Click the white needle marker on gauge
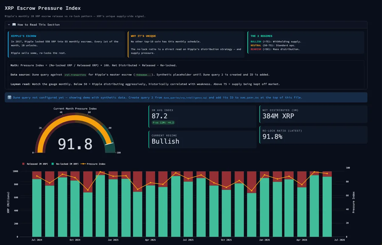This screenshot has width=382, height=245. pyautogui.click(x=110, y=144)
